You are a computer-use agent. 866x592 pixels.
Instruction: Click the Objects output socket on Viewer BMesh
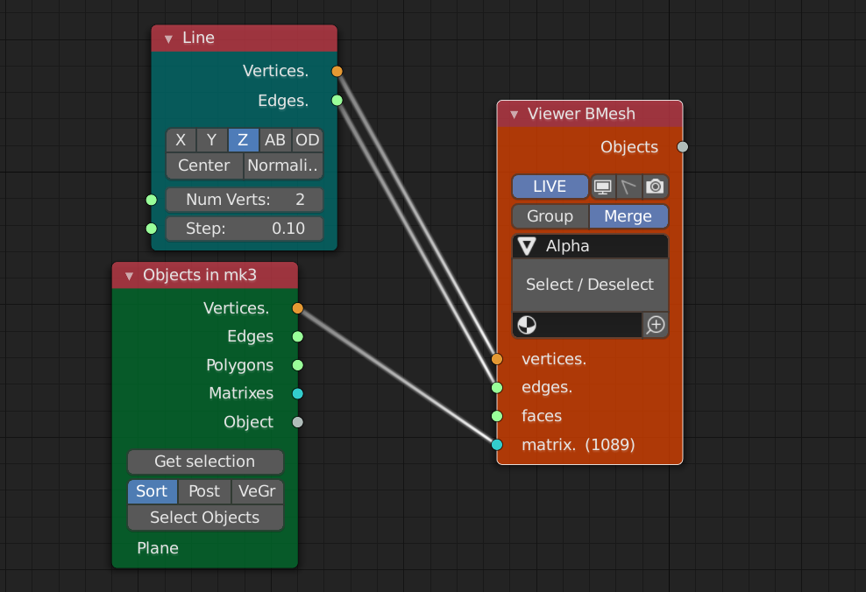[683, 147]
